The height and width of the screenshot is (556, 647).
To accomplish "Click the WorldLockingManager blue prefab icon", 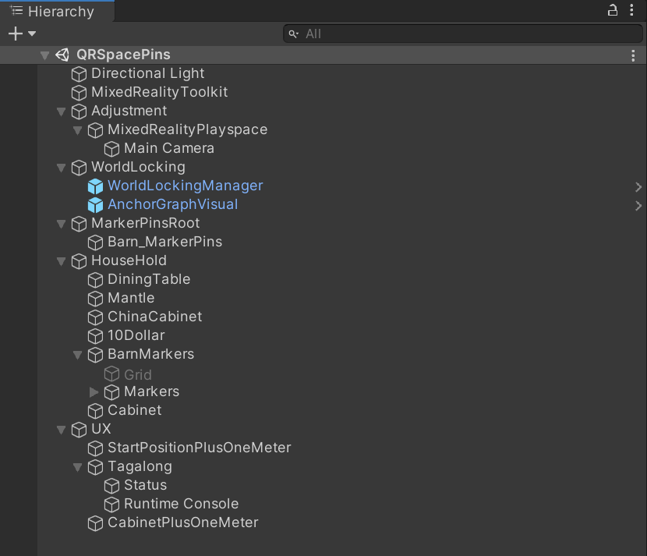I will (95, 186).
